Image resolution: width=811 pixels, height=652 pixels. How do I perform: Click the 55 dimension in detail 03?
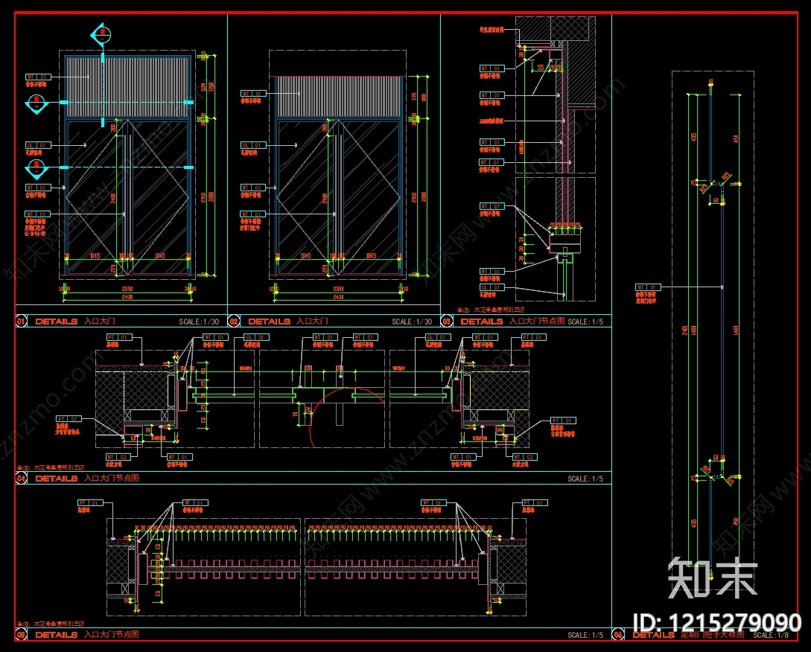click(541, 67)
